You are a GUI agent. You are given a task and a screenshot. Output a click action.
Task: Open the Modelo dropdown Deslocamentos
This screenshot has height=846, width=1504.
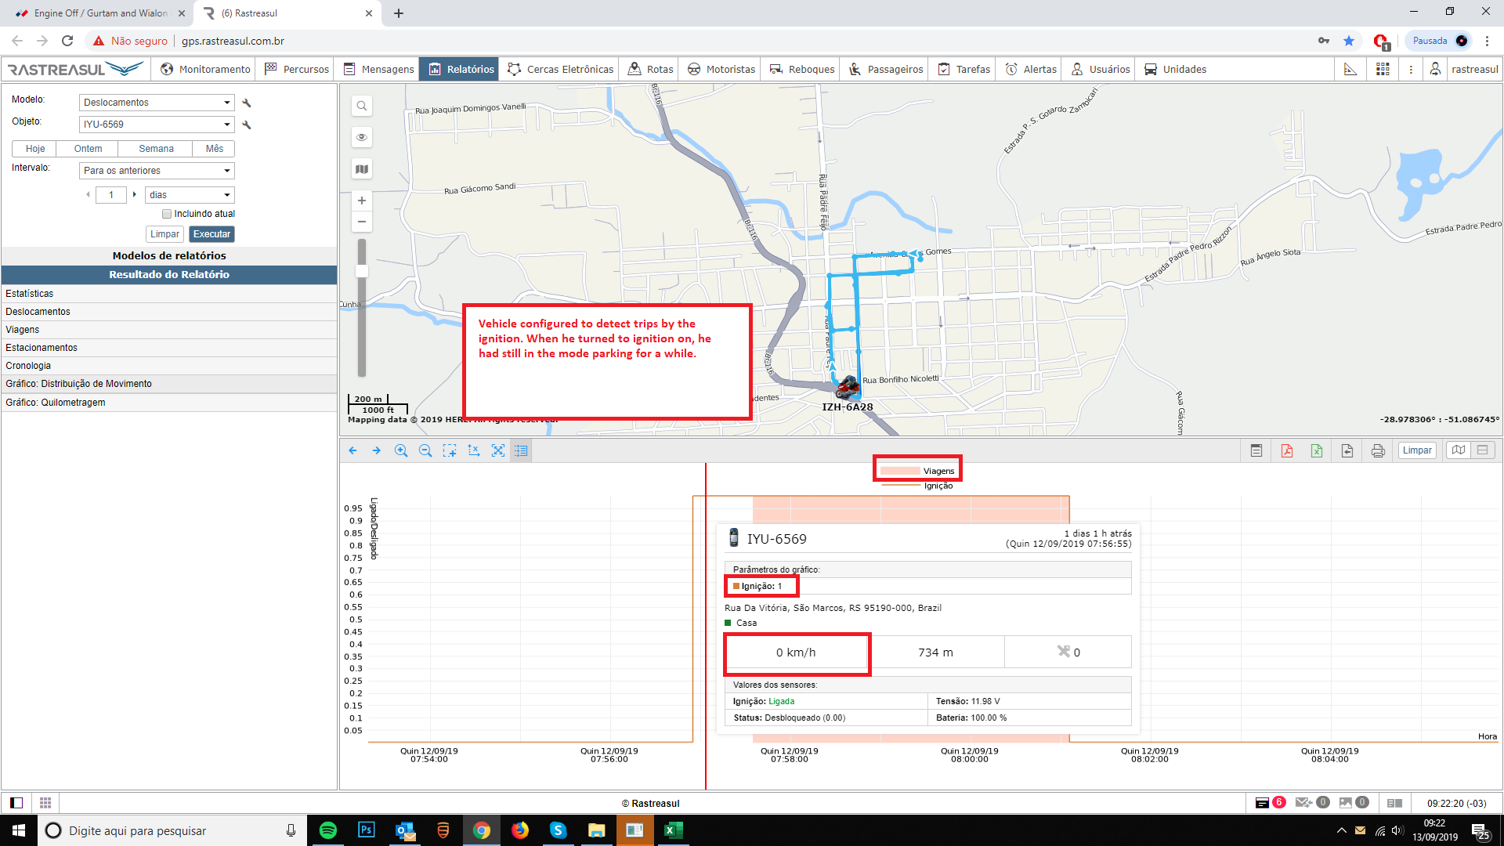(x=157, y=103)
